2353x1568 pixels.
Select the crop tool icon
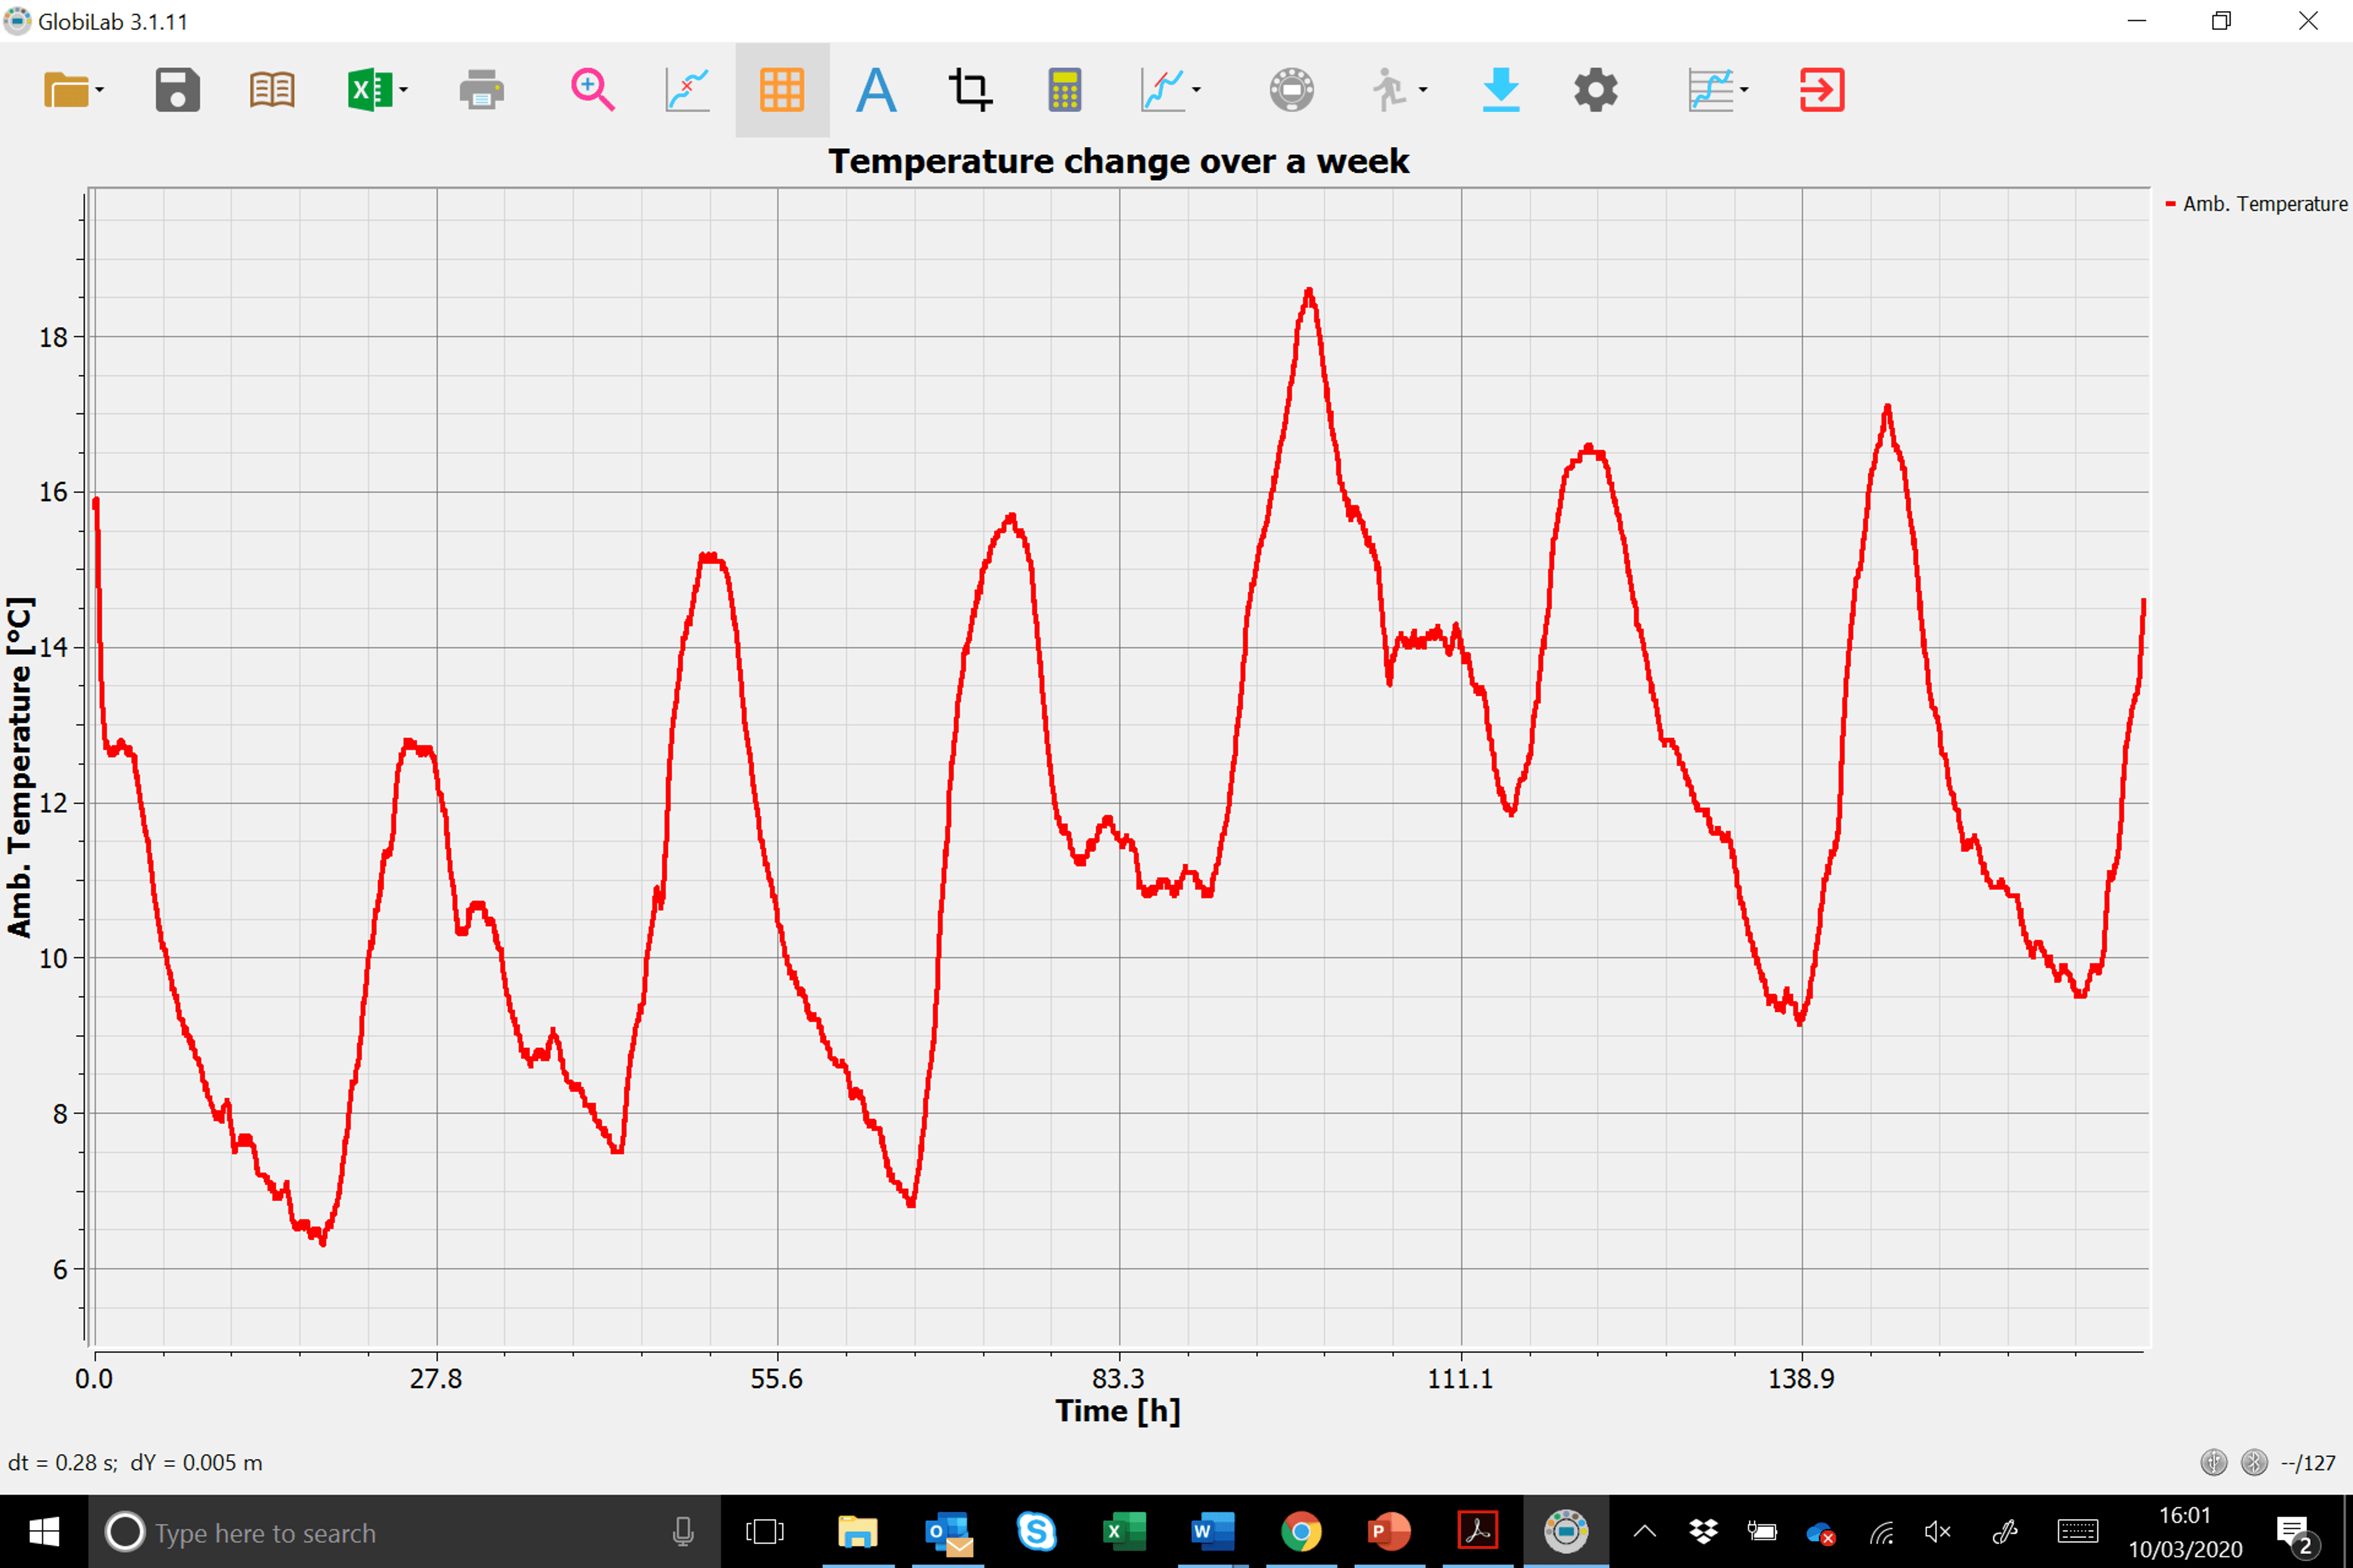(x=971, y=90)
